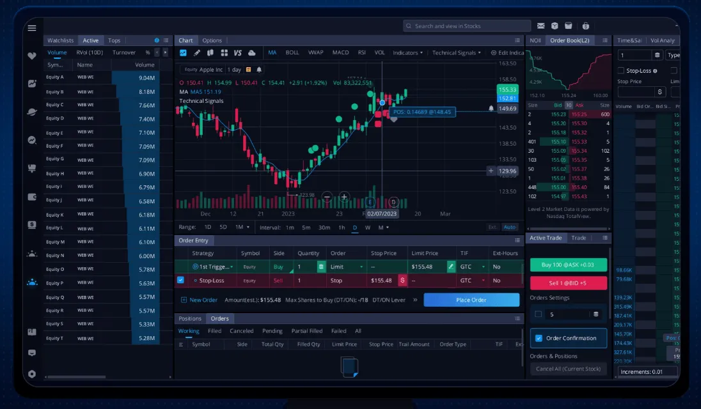Image resolution: width=701 pixels, height=409 pixels.
Task: Toggle the Auto scale button
Action: pyautogui.click(x=509, y=228)
